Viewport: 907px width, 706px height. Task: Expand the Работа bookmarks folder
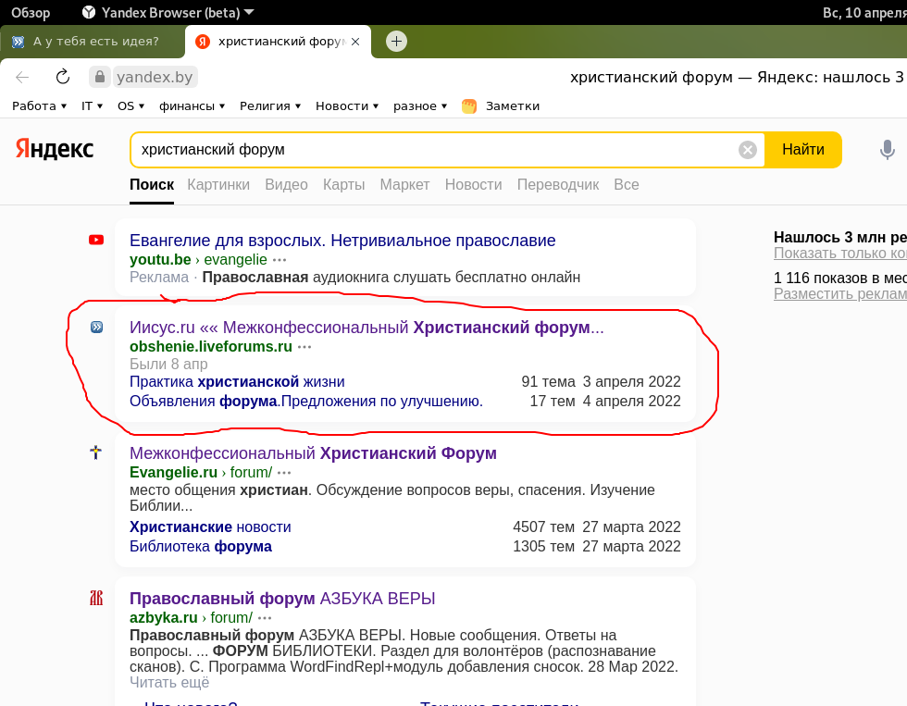pos(39,105)
